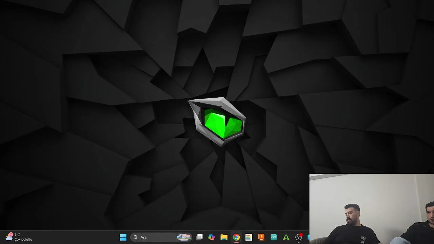
Task: Open Task View from taskbar
Action: (199, 237)
